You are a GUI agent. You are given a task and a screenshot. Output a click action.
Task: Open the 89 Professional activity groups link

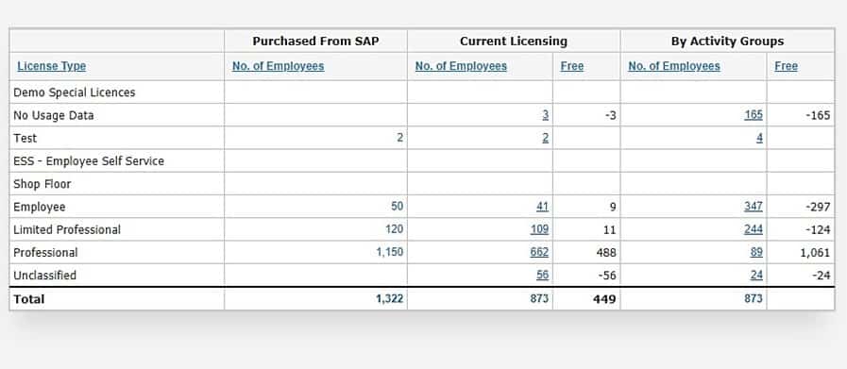(x=756, y=252)
